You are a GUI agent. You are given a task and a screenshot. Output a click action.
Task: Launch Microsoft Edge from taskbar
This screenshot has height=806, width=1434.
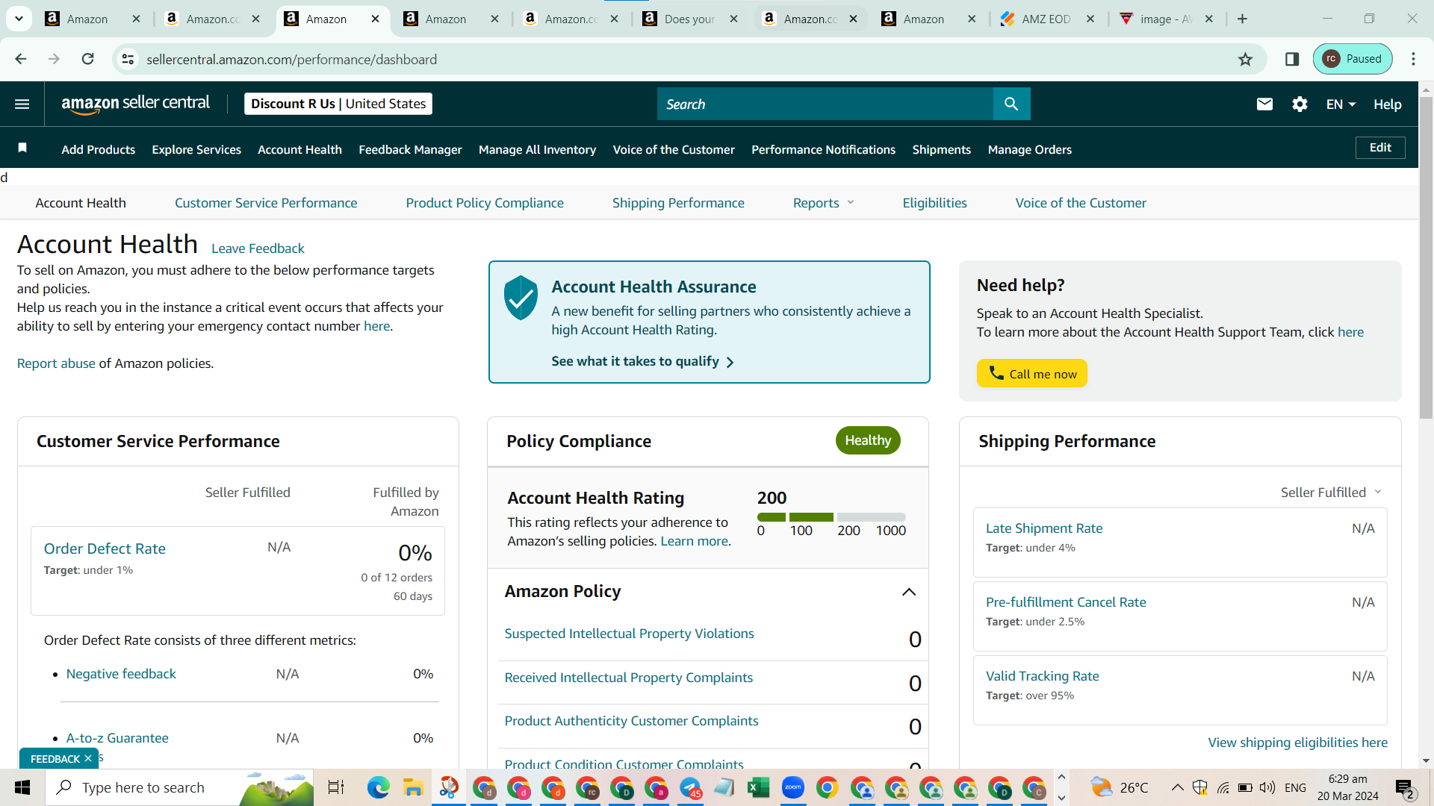378,787
